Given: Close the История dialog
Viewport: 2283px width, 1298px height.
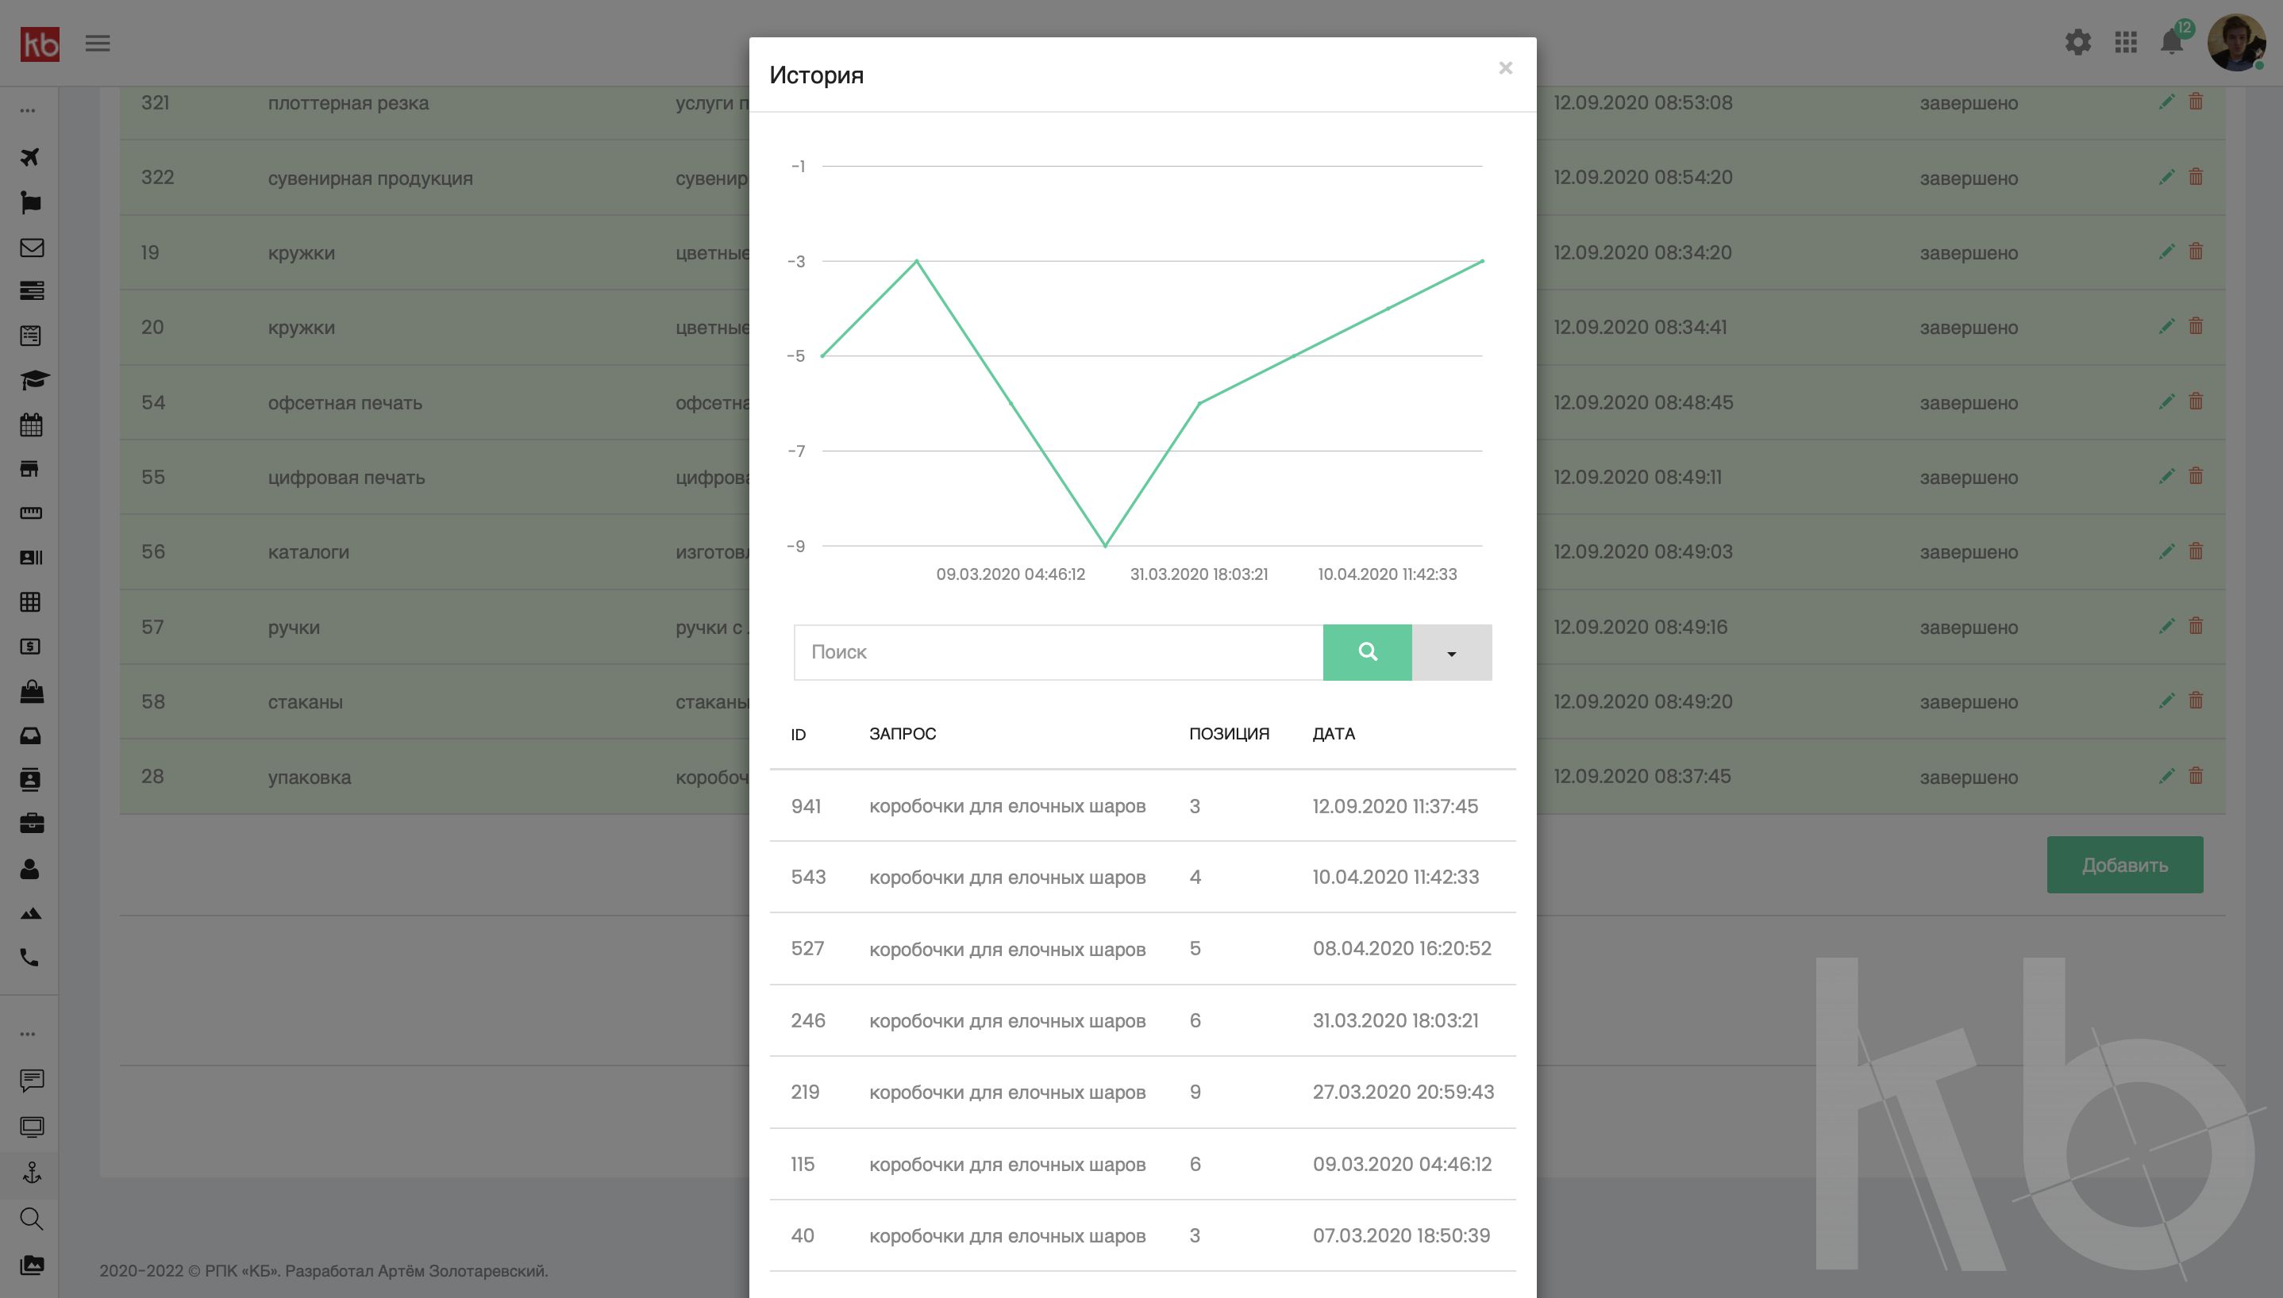Looking at the screenshot, I should 1505,67.
